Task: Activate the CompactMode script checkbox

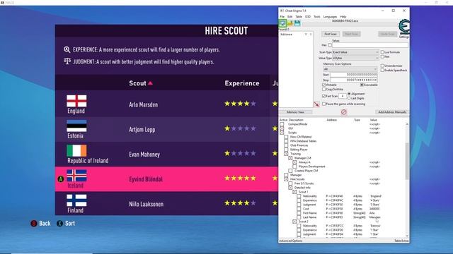Action: tap(282, 124)
